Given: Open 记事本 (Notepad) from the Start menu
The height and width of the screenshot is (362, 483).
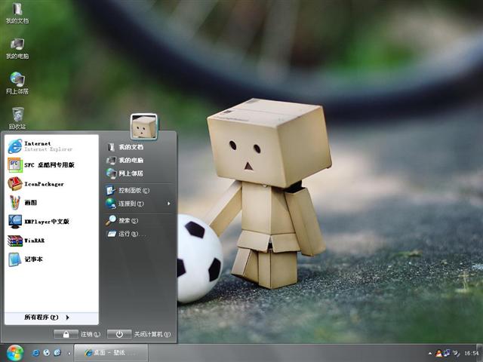Looking at the screenshot, I should coord(34,259).
